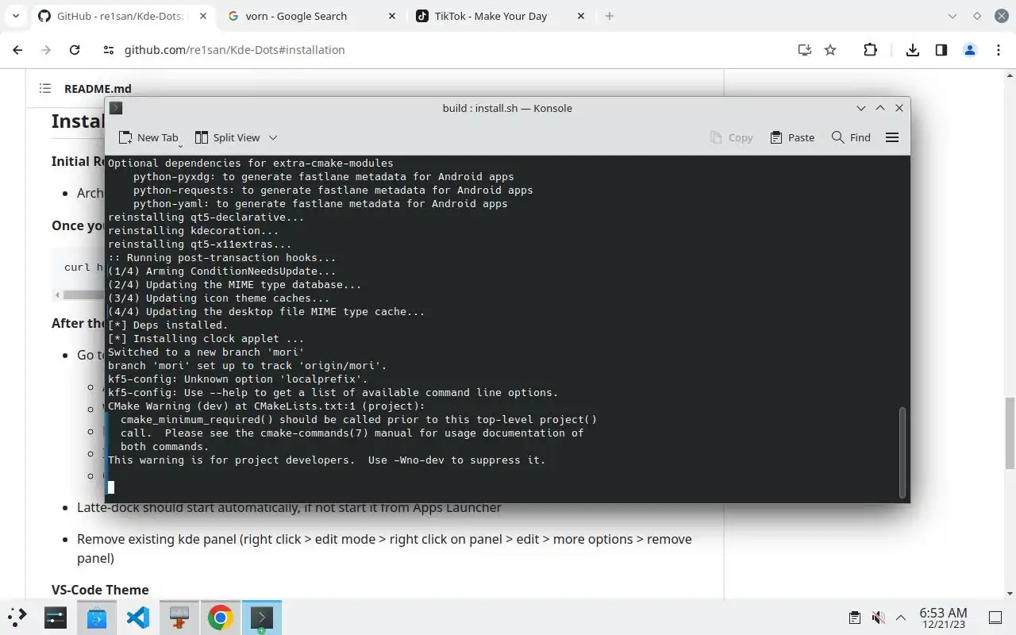
Task: Open a new Chrome tab
Action: click(610, 16)
